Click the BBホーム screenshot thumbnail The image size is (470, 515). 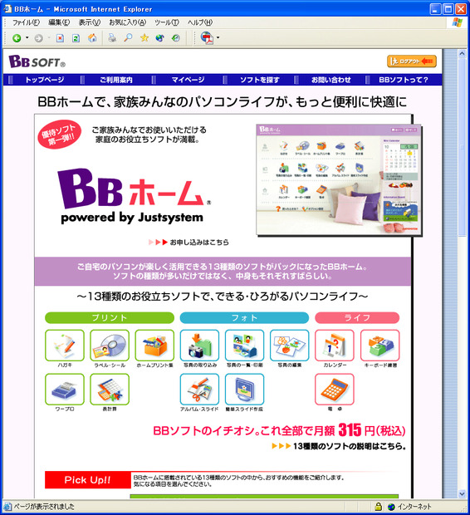pyautogui.click(x=339, y=179)
